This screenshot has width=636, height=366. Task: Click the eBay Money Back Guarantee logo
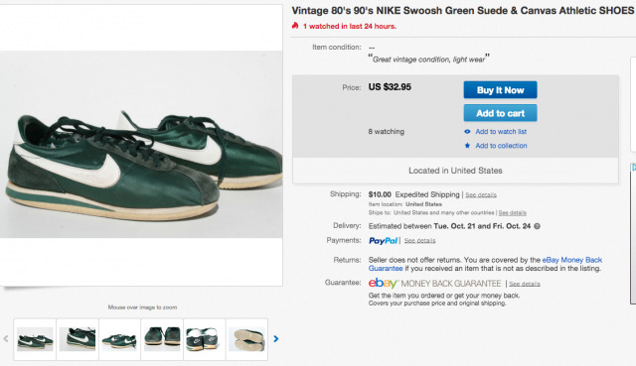(x=435, y=283)
